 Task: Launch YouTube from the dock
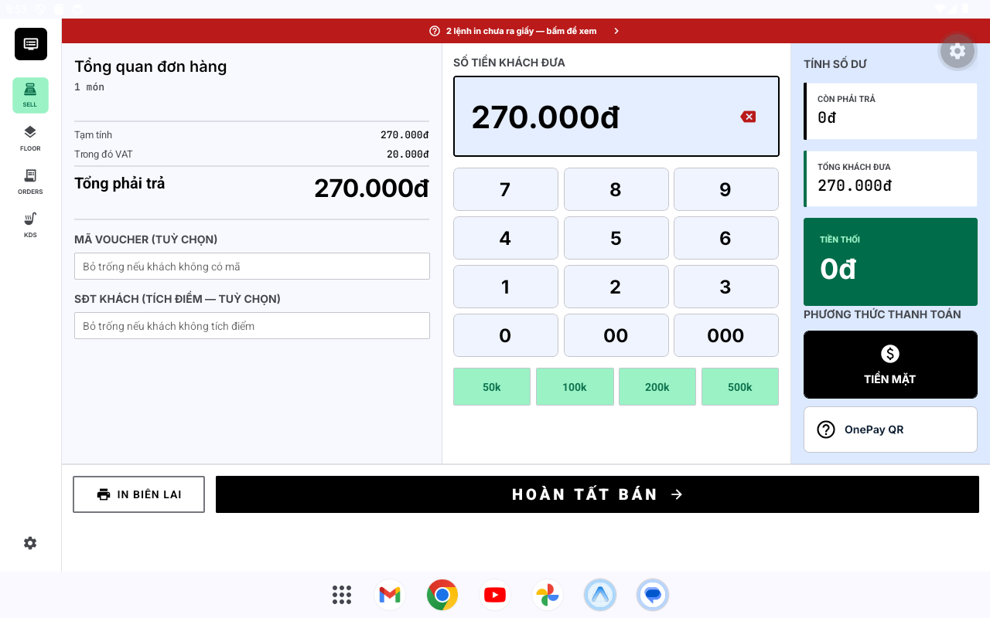coord(495,595)
